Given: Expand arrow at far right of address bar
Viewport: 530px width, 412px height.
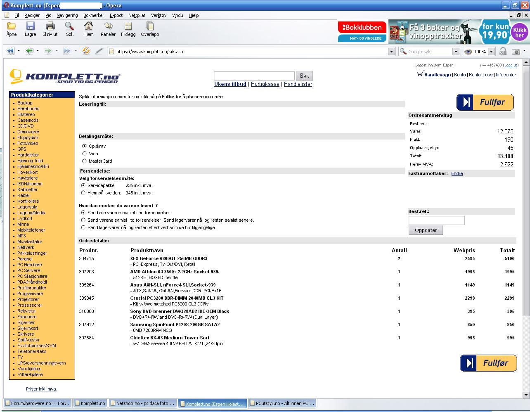Looking at the screenshot, I should (x=524, y=51).
